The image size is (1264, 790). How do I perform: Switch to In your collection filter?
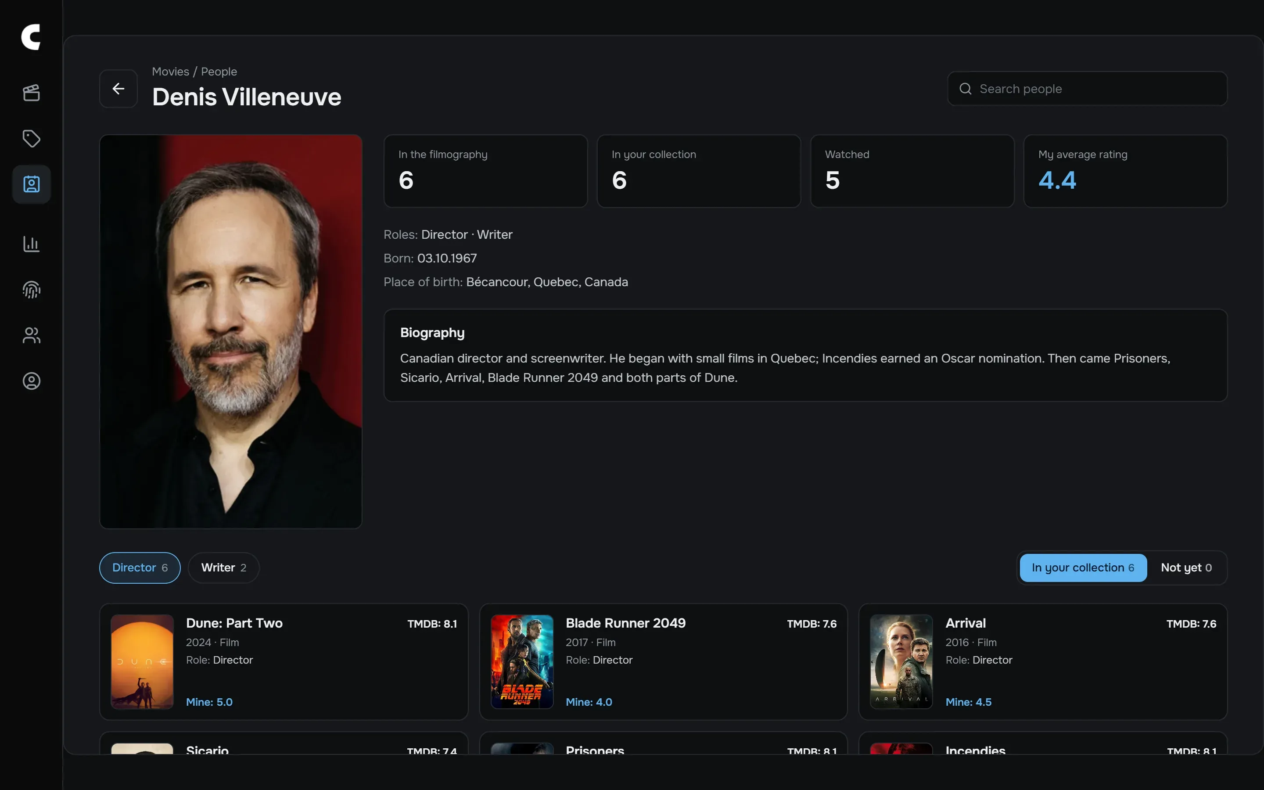(x=1083, y=567)
